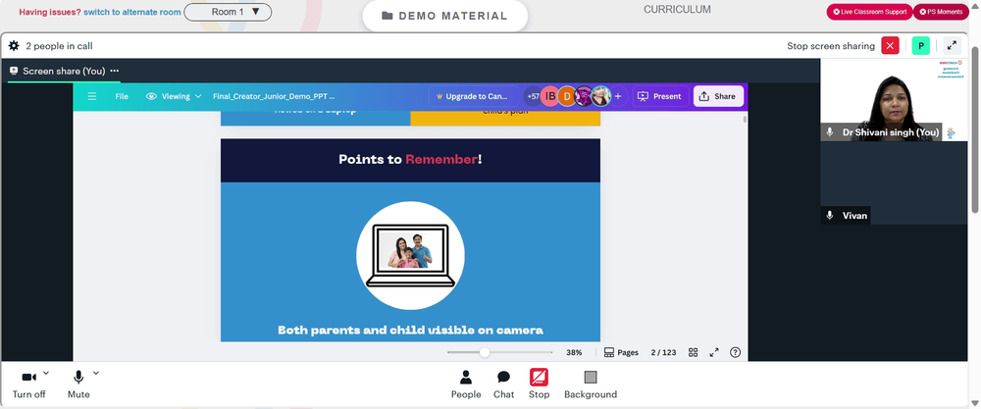Click microphone icon beside Dr Shivani singh

tap(830, 132)
